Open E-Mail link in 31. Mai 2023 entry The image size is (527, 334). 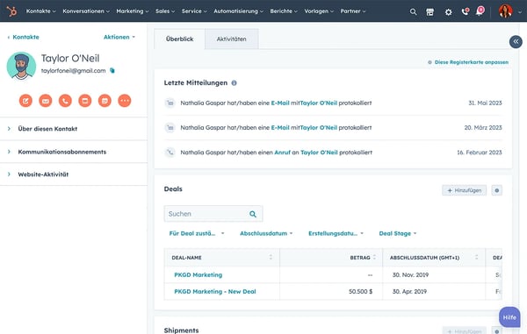(x=280, y=103)
